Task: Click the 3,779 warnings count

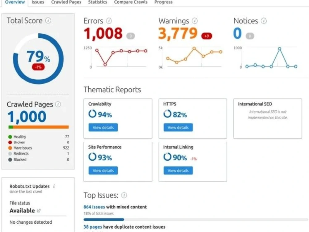Action: pos(178,33)
